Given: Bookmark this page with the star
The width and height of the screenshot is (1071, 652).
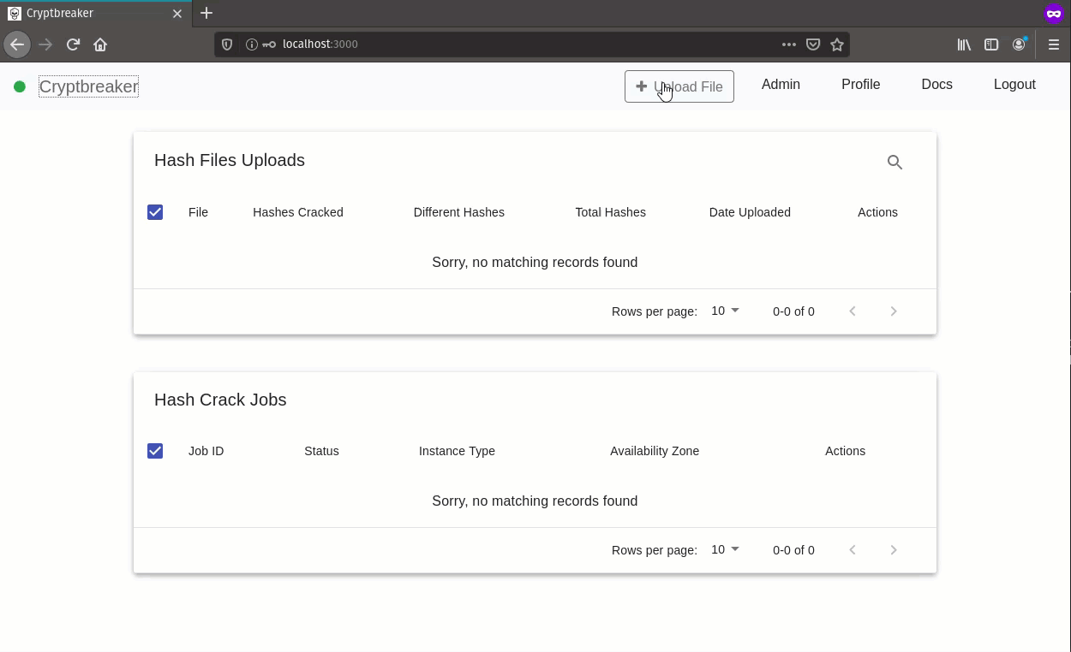Looking at the screenshot, I should tap(837, 44).
